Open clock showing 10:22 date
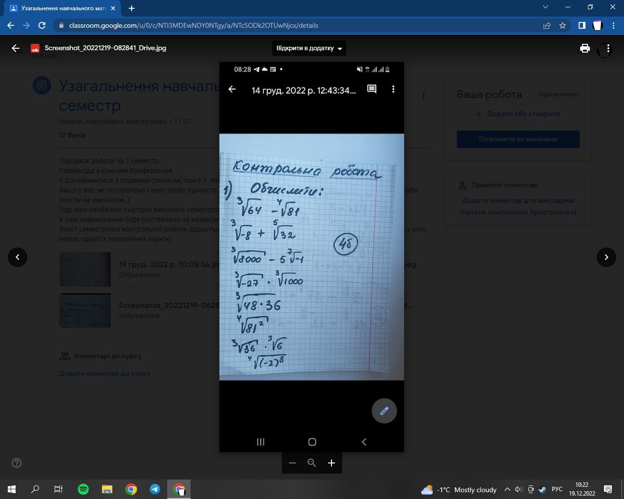This screenshot has width=624, height=499. click(582, 489)
